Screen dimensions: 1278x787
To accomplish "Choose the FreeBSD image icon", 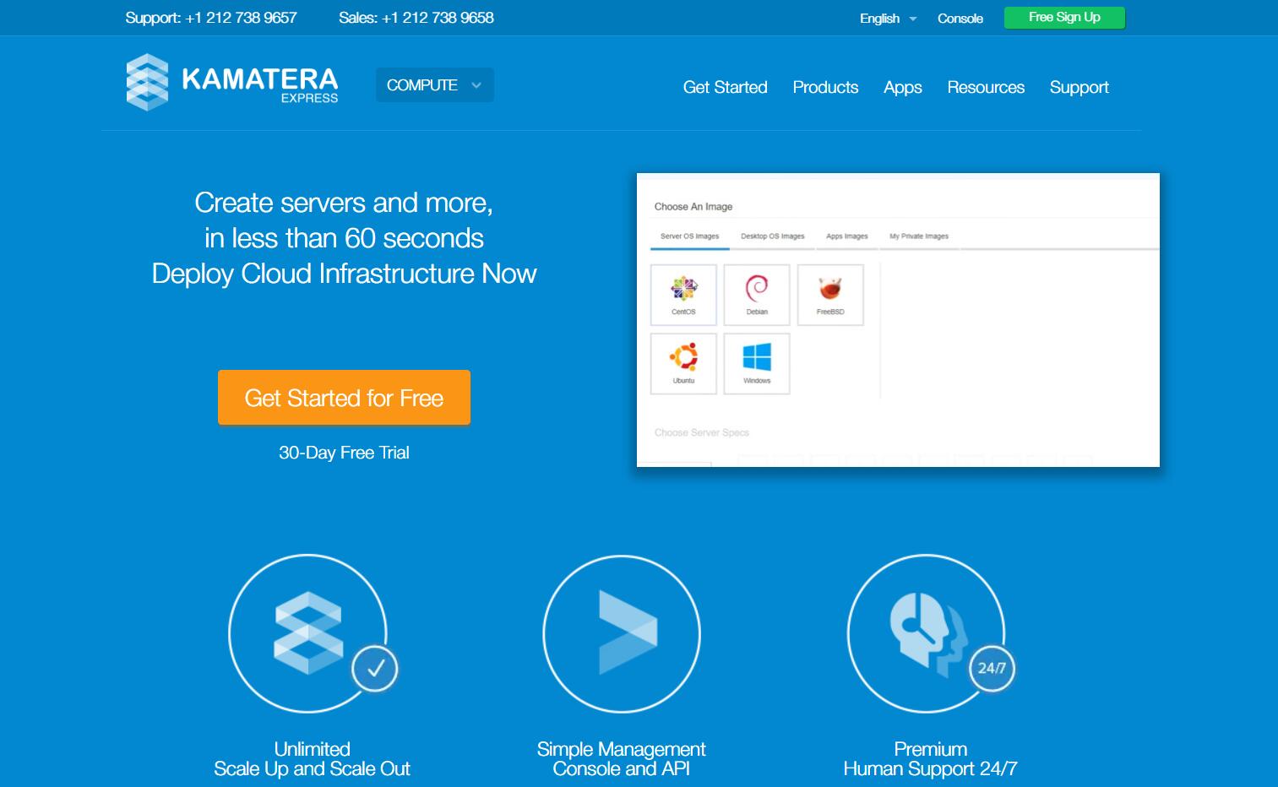I will (x=830, y=295).
